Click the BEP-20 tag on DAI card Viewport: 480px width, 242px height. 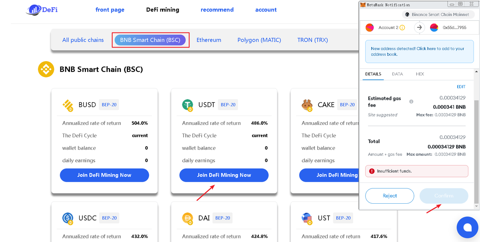[222, 218]
